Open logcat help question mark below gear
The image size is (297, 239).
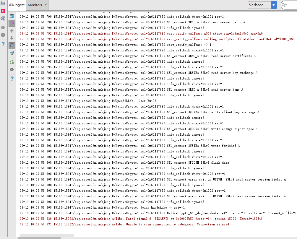pyautogui.click(x=12, y=79)
